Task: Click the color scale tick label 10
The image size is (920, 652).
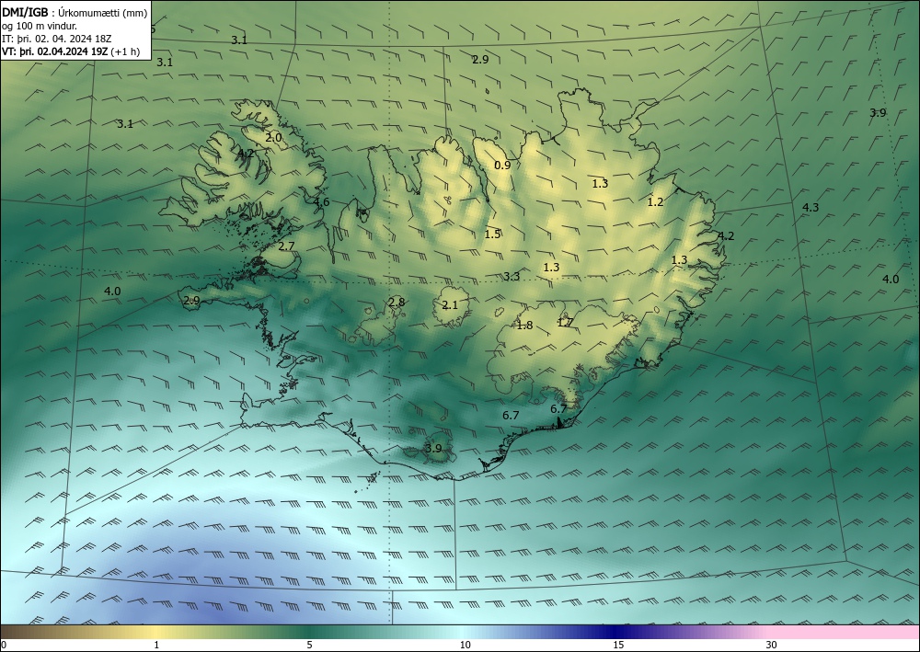Action: click(x=465, y=645)
